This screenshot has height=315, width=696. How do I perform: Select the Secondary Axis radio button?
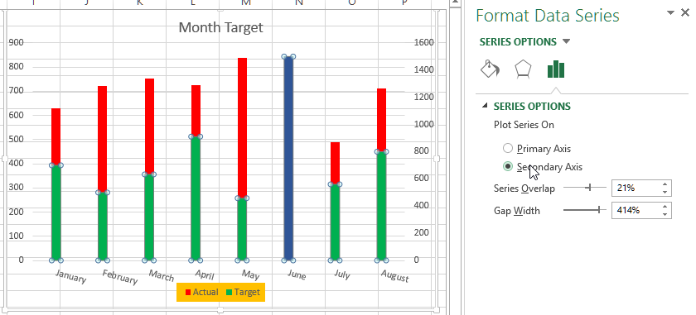(x=508, y=166)
